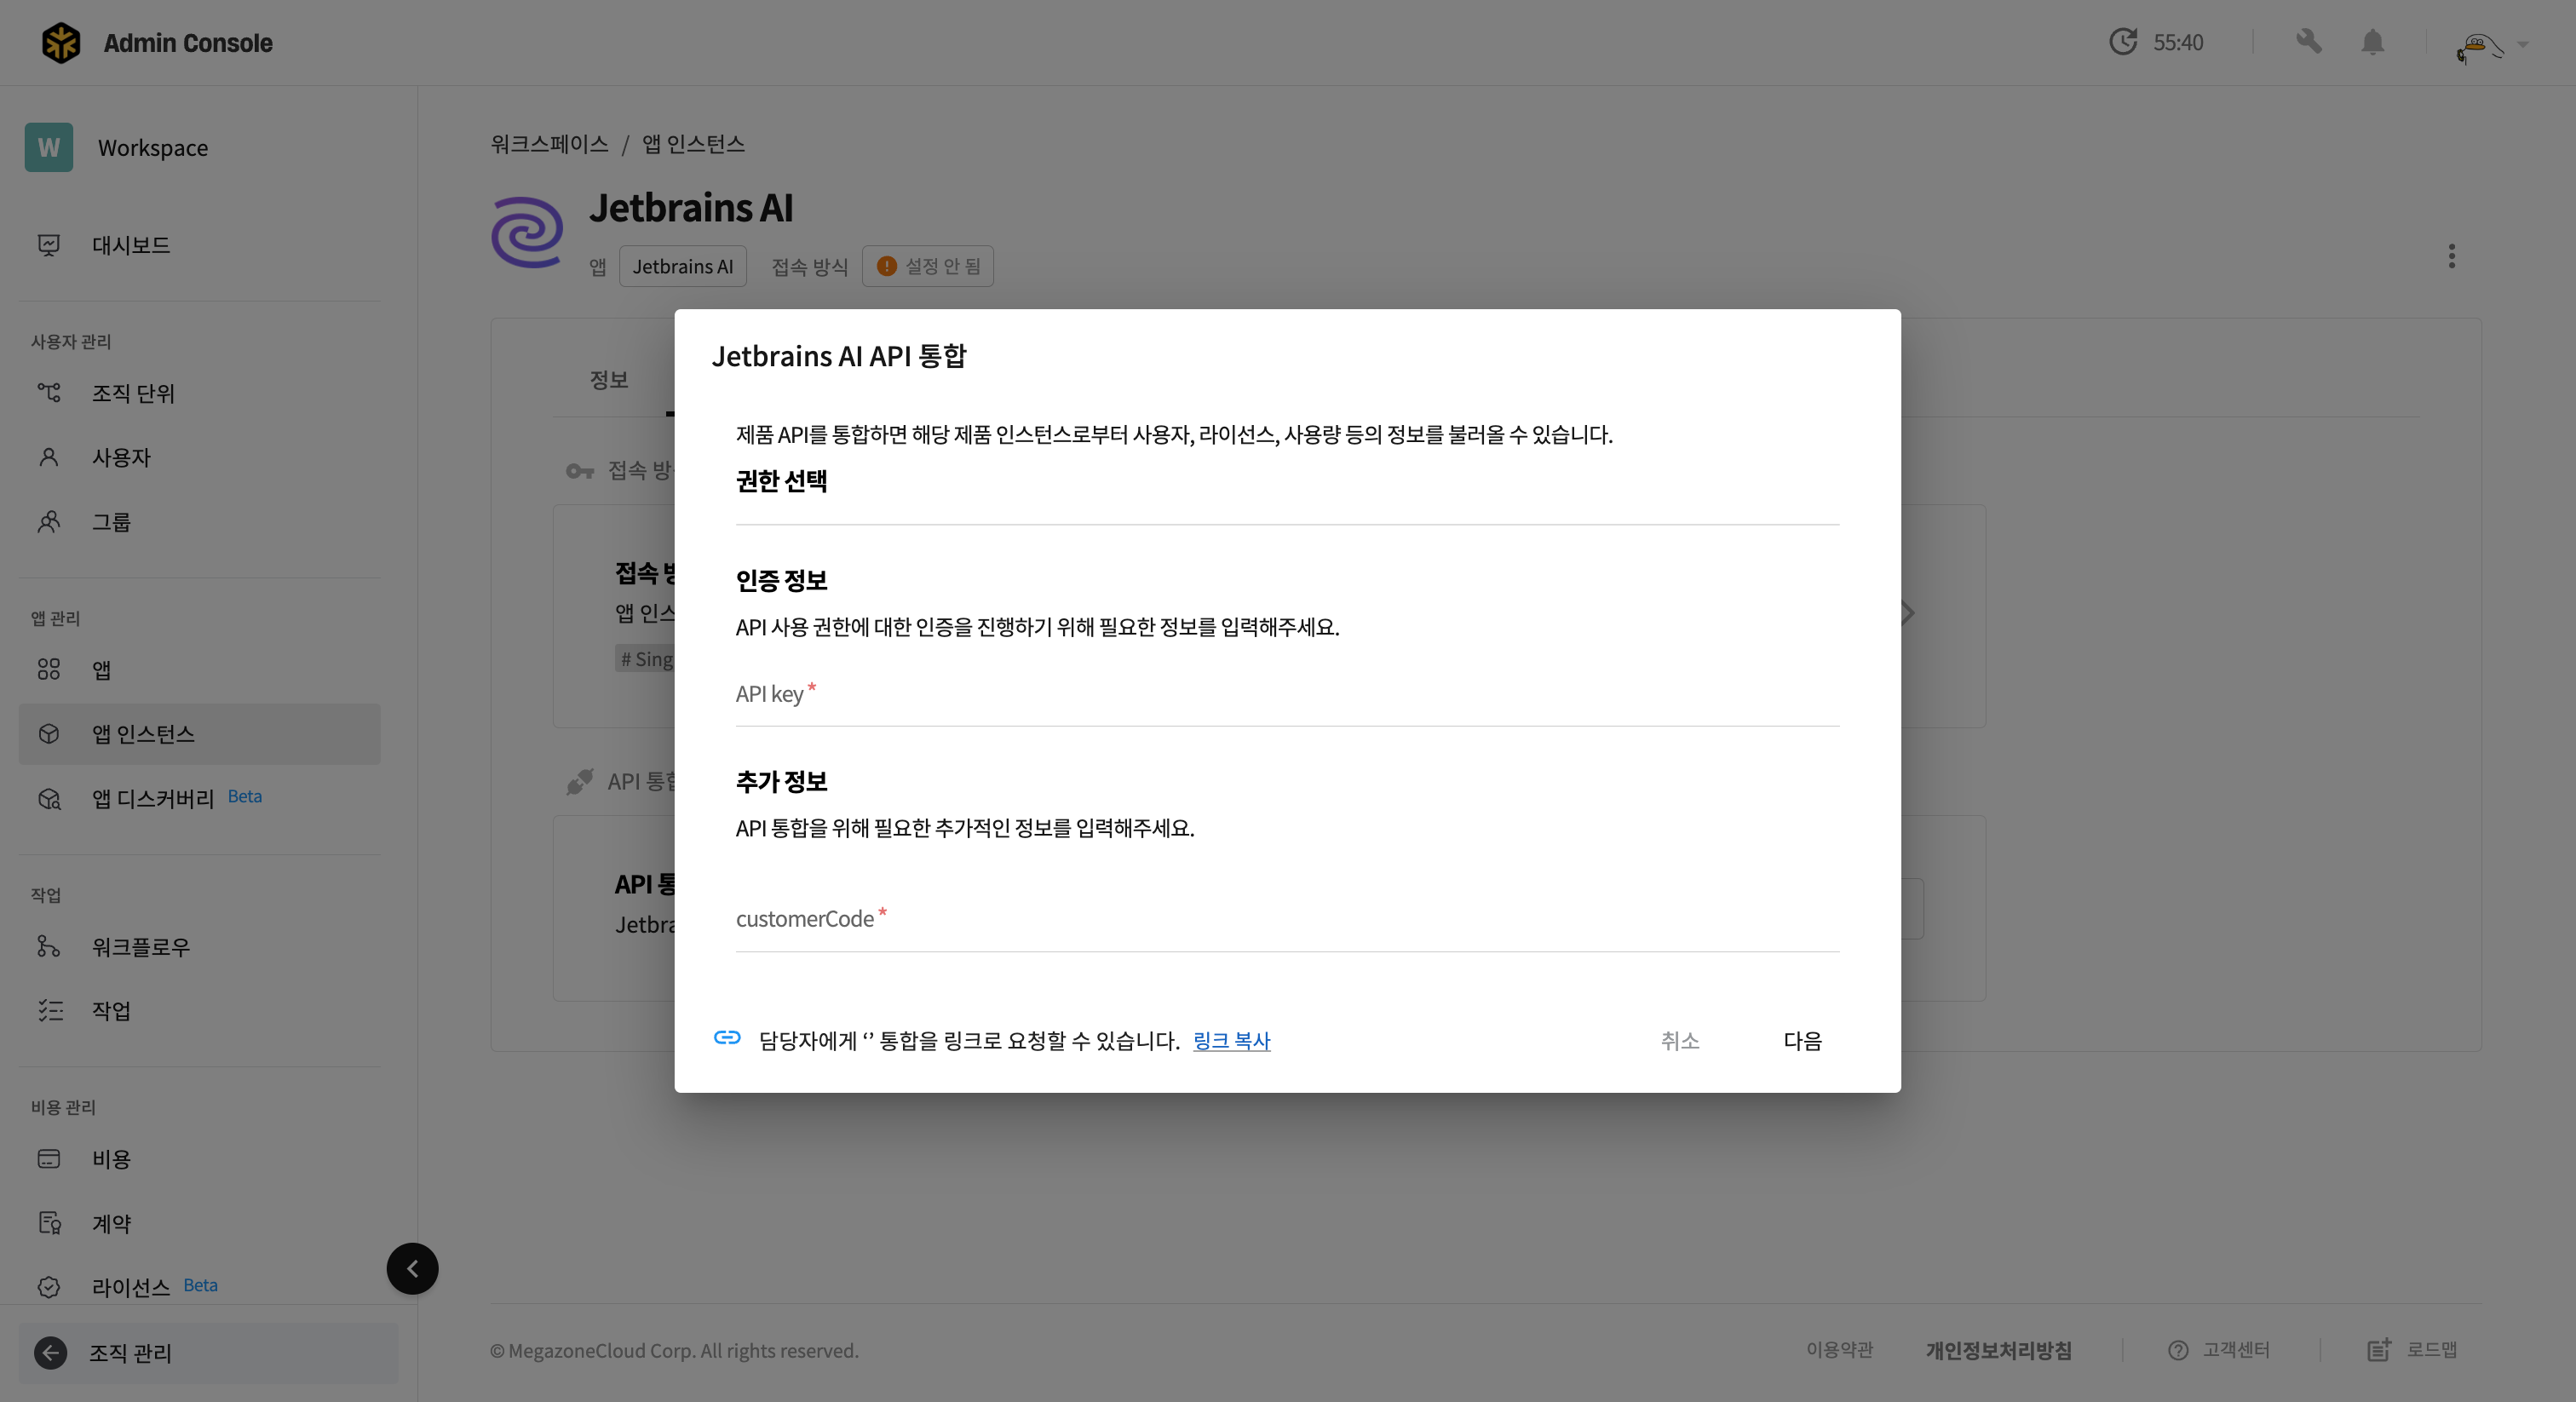Open 앱 디스커버리 in the sidebar

point(199,798)
